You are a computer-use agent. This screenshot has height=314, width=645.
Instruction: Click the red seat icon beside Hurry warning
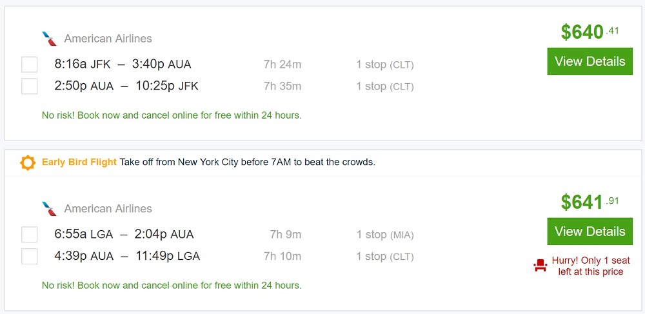[540, 266]
